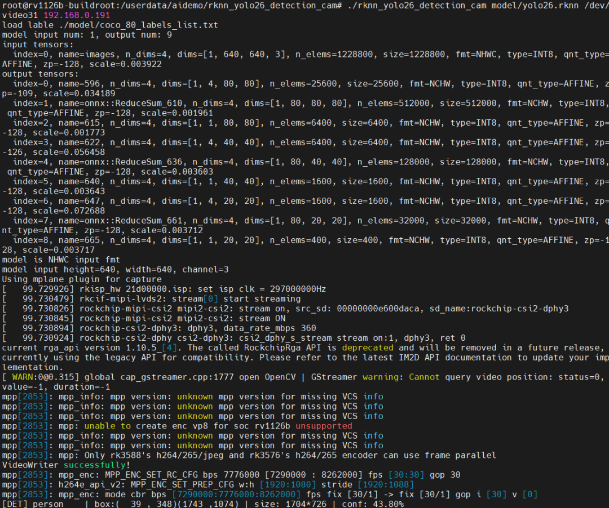Click the 'mipi2-csi2: stream ON' log line
Image resolution: width=609 pixels, height=508 pixels.
tap(144, 318)
